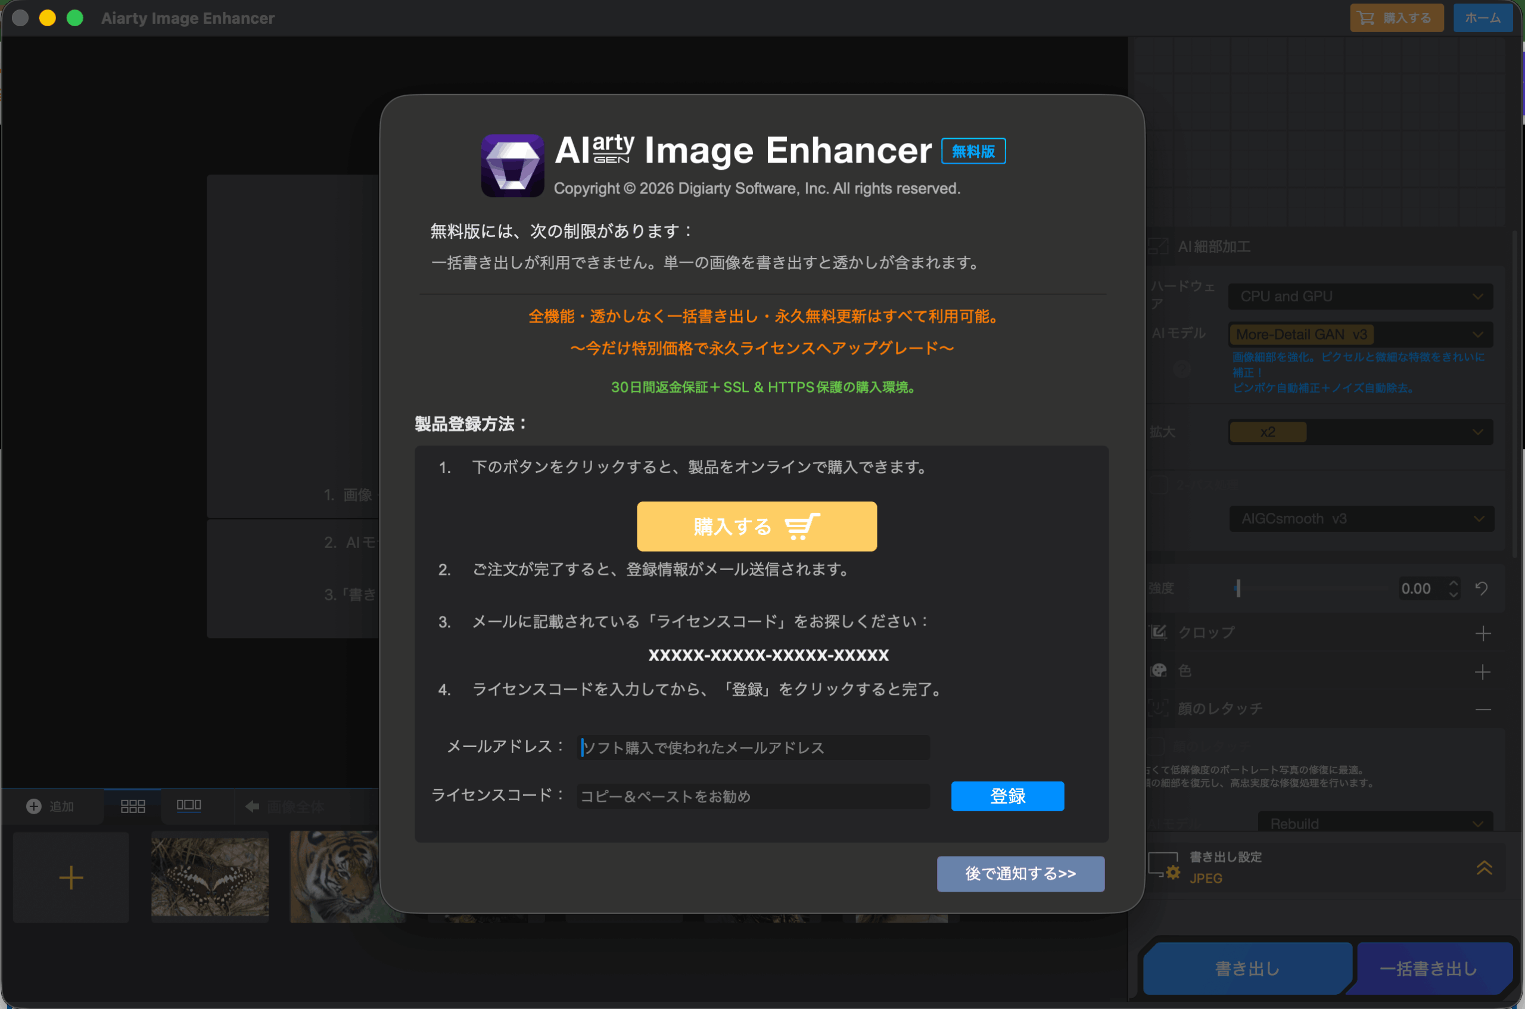Click the blue 登録 register button
This screenshot has width=1525, height=1009.
pos(1007,796)
